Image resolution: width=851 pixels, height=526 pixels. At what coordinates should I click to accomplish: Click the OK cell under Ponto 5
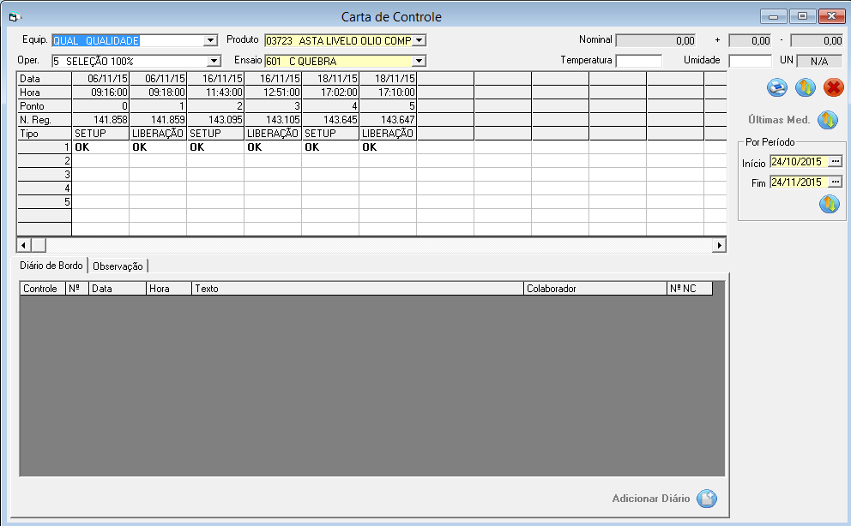tap(388, 147)
